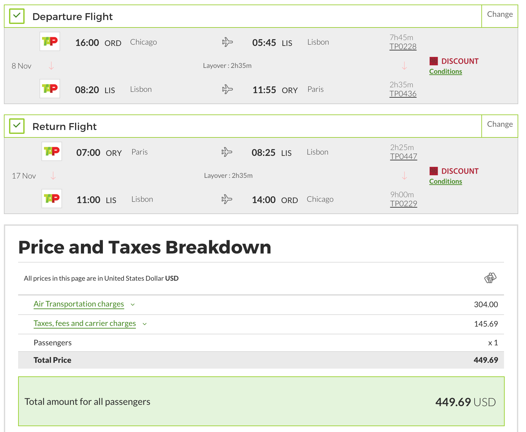Click the passenger icon in price breakdown
Image resolution: width=526 pixels, height=432 pixels.
click(x=490, y=278)
